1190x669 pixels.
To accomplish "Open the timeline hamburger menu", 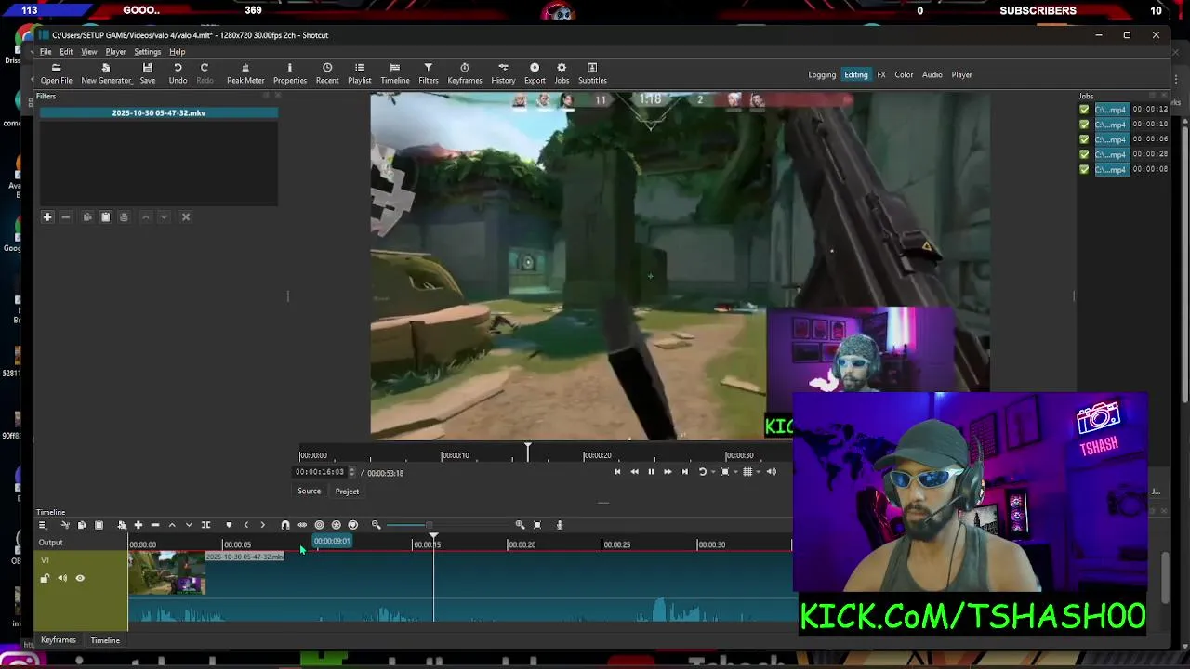I will (x=42, y=525).
